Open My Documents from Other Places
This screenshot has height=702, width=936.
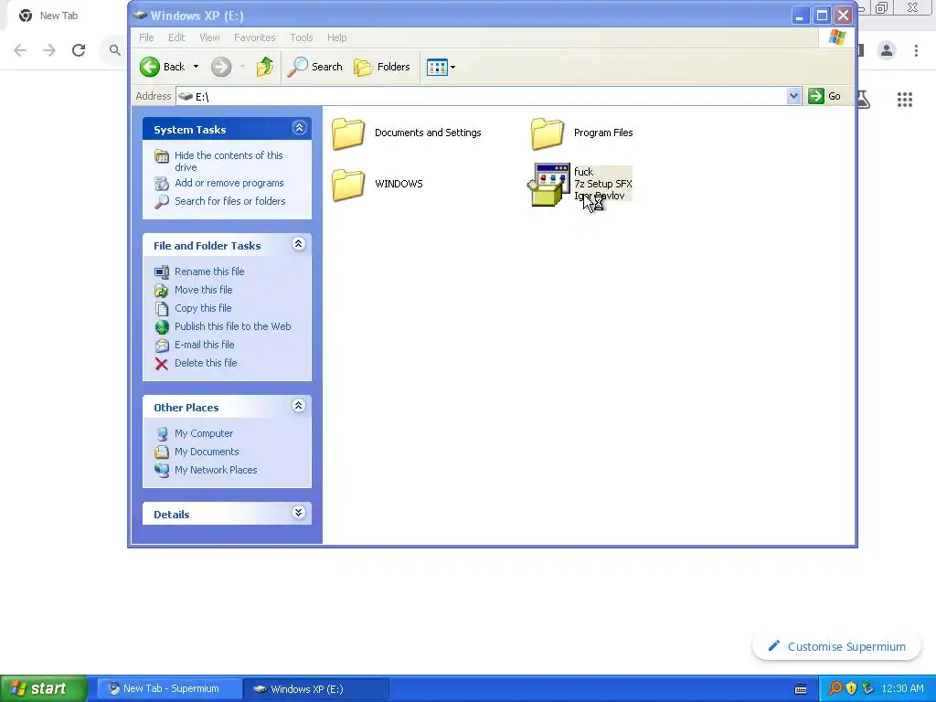click(x=207, y=452)
